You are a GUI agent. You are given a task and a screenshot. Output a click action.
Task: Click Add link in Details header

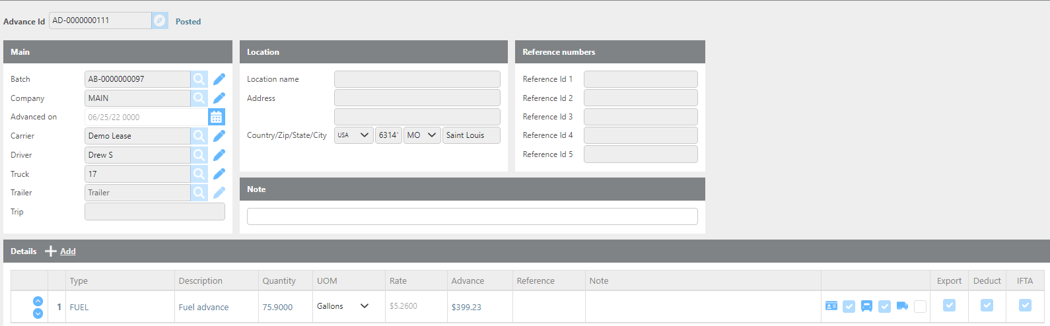point(67,251)
